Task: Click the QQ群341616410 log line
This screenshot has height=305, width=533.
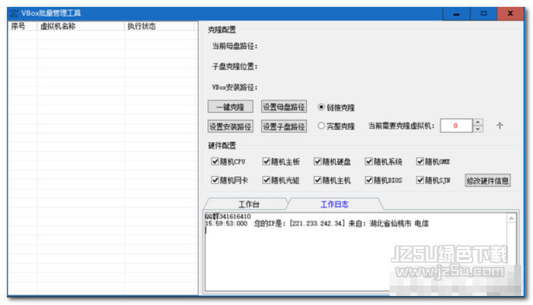Action: point(228,216)
